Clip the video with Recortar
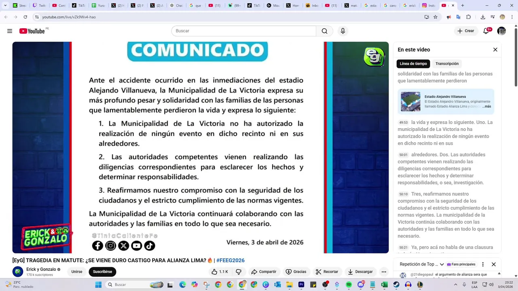 click(x=327, y=272)
